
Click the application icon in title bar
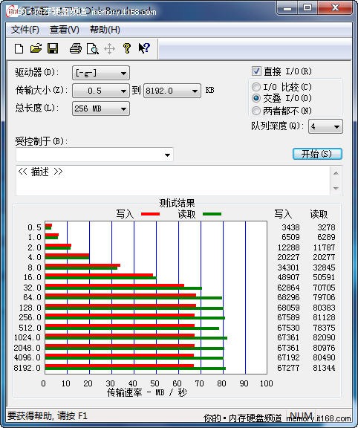tap(12, 11)
